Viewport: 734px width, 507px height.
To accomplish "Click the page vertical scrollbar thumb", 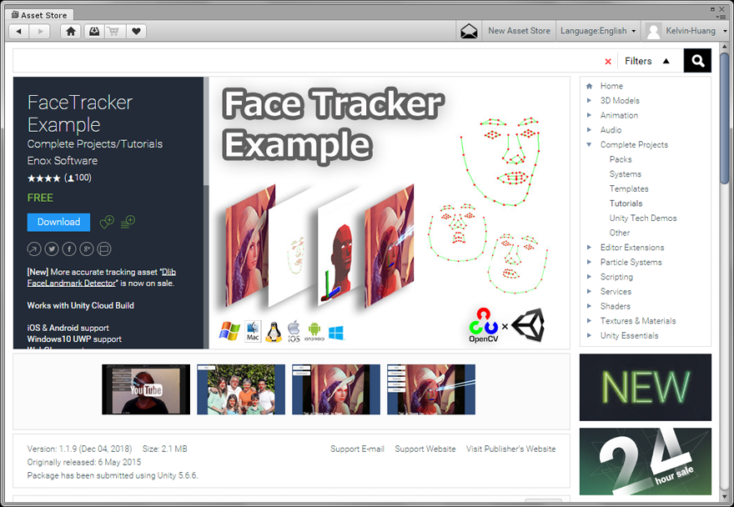I will 725,118.
